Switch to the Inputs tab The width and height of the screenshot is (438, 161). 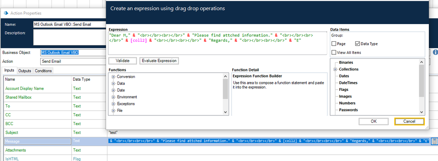9,71
